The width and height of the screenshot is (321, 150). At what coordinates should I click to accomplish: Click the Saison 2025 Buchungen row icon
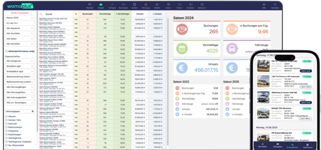coord(227,88)
